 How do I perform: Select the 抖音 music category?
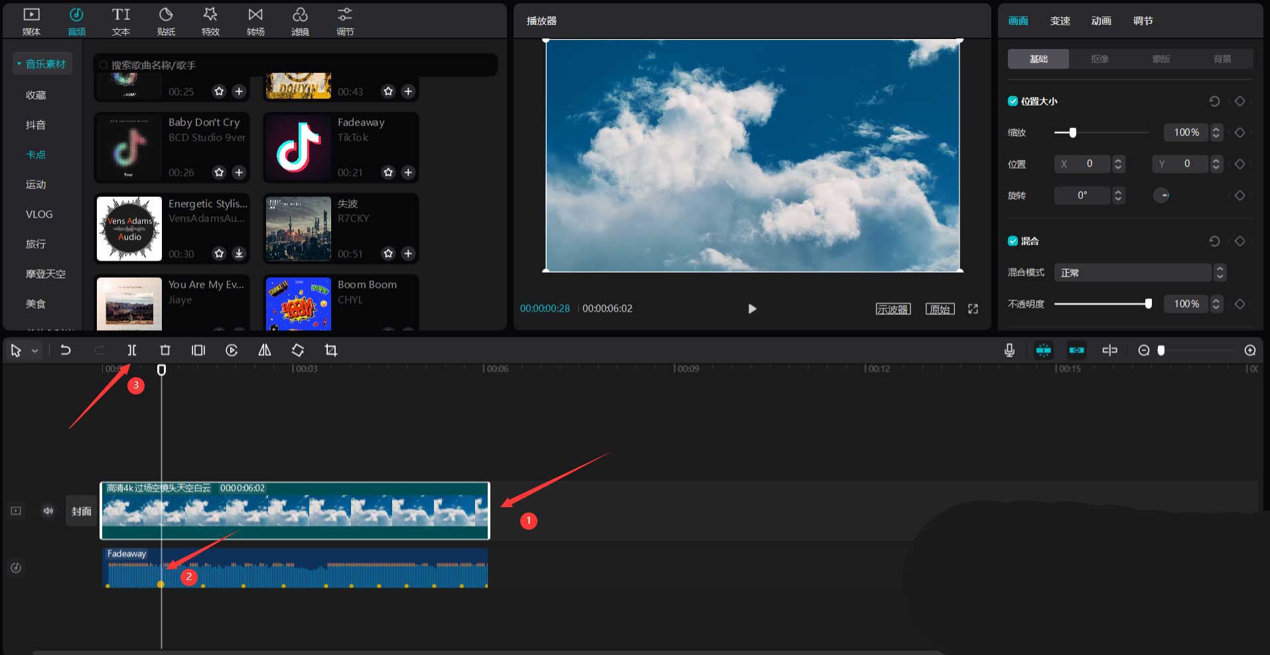pos(36,125)
